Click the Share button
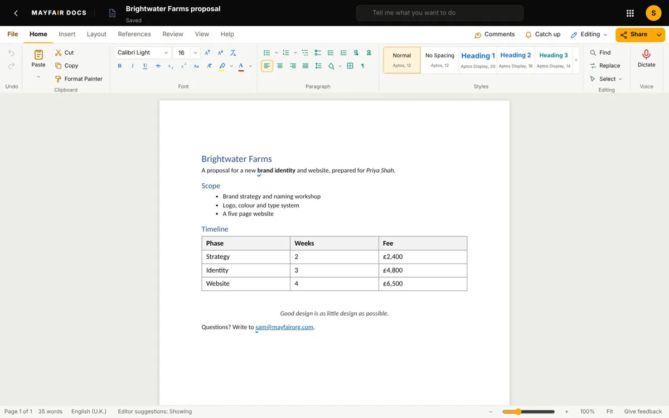Screen dimensions: 669x418 tap(634, 35)
